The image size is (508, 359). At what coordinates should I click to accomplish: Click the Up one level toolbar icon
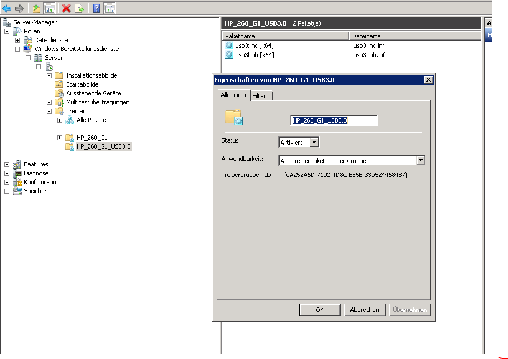pos(36,8)
